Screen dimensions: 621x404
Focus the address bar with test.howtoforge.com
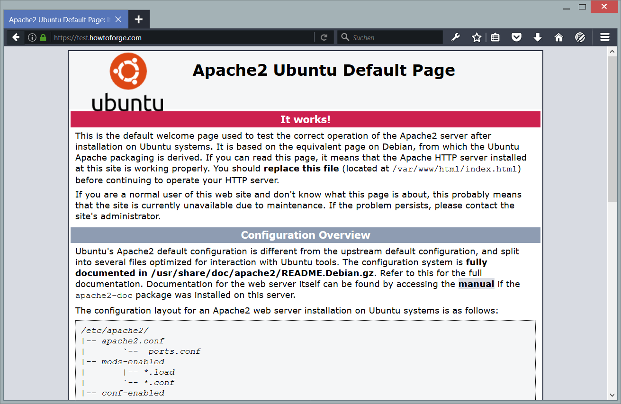tap(182, 37)
